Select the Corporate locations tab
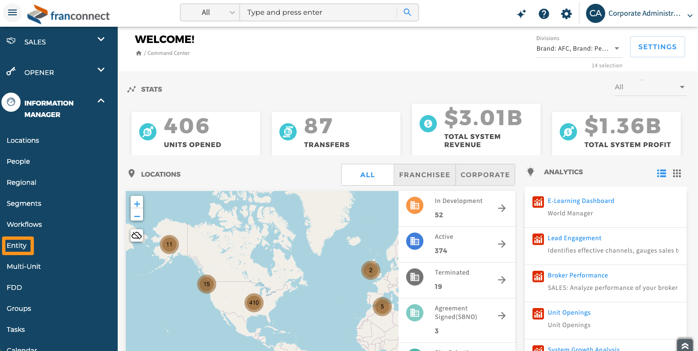The image size is (698, 351). [x=485, y=175]
